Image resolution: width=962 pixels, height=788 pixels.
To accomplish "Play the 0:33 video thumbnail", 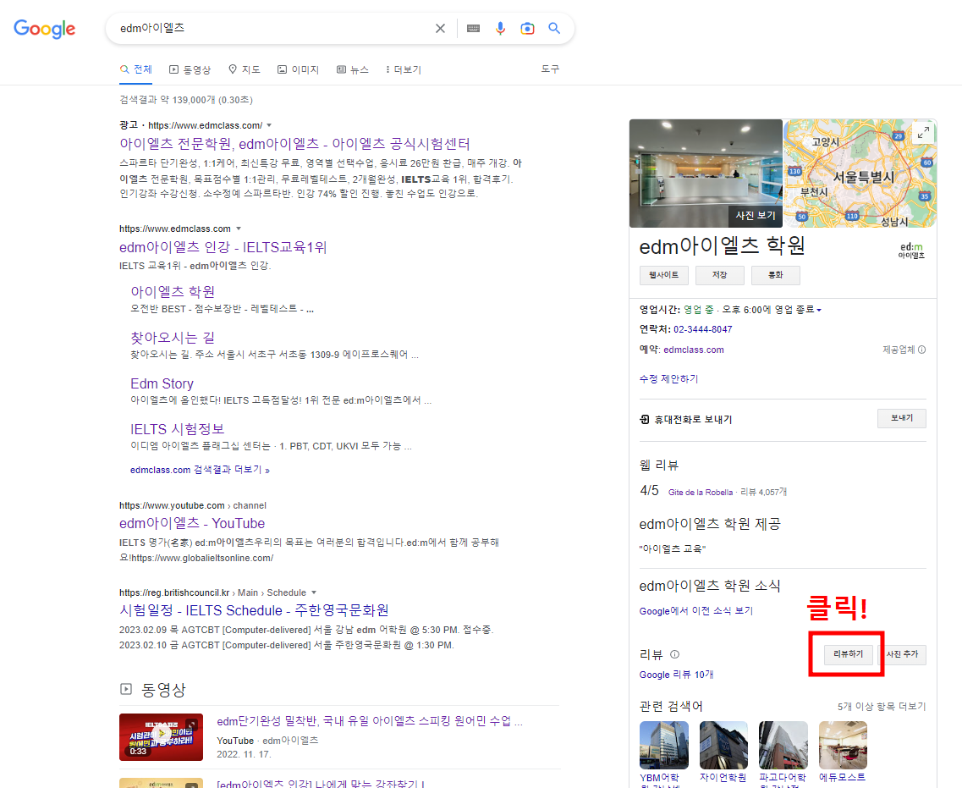I will 161,737.
